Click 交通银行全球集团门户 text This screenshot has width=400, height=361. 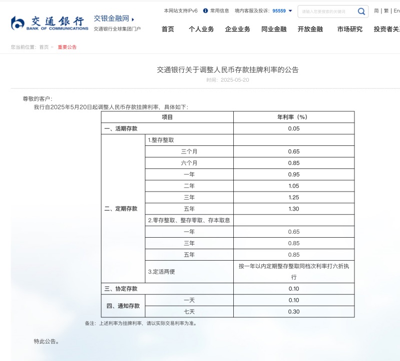pyautogui.click(x=117, y=29)
